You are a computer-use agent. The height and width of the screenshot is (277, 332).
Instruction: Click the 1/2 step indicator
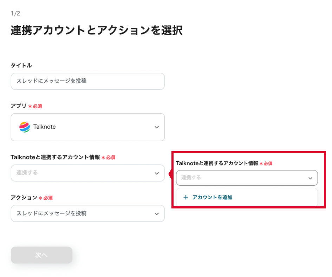15,14
